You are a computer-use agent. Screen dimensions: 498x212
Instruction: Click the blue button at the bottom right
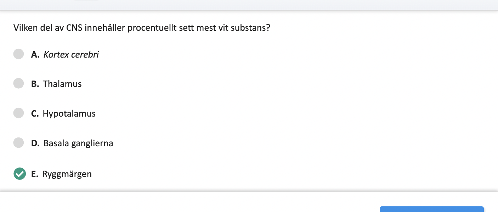click(x=432, y=209)
